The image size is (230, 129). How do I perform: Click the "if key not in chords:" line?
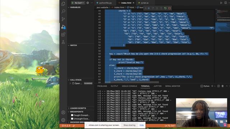[121, 59]
